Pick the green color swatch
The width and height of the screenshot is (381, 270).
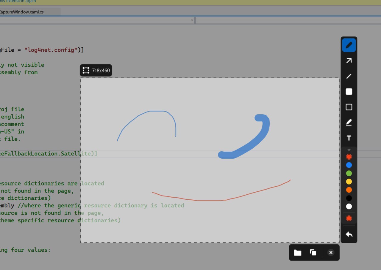[x=349, y=173]
